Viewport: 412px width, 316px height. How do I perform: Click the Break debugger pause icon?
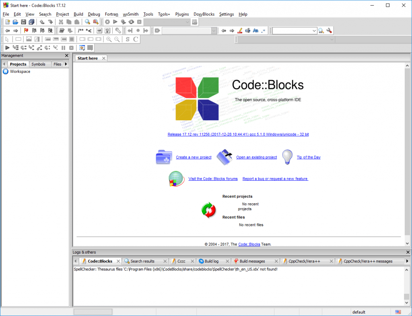(63, 48)
